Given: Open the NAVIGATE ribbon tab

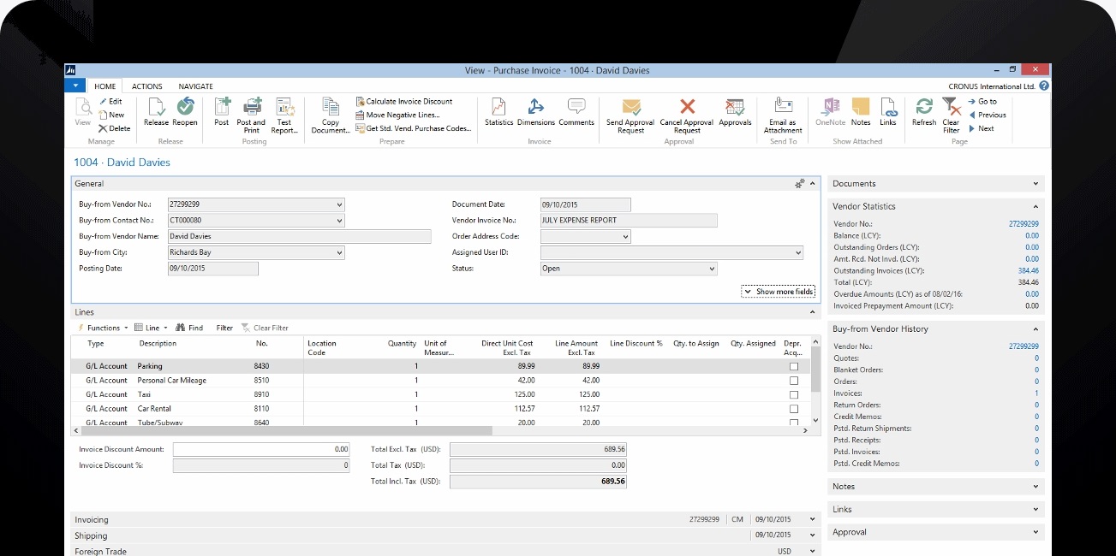Looking at the screenshot, I should pyautogui.click(x=195, y=86).
